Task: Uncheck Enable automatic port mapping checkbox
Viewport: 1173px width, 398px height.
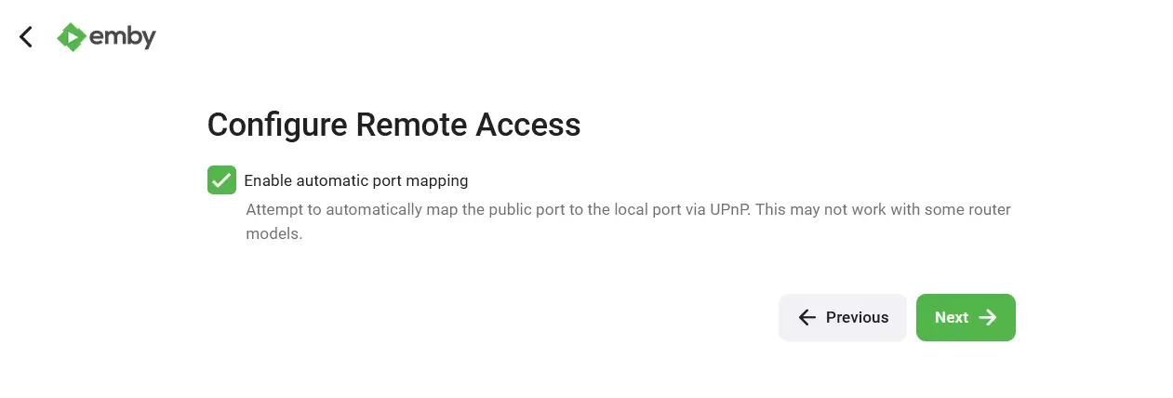Action: [221, 180]
